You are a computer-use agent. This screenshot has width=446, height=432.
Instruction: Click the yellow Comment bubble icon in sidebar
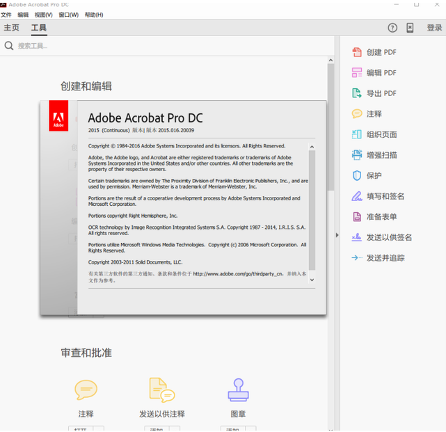(x=357, y=114)
